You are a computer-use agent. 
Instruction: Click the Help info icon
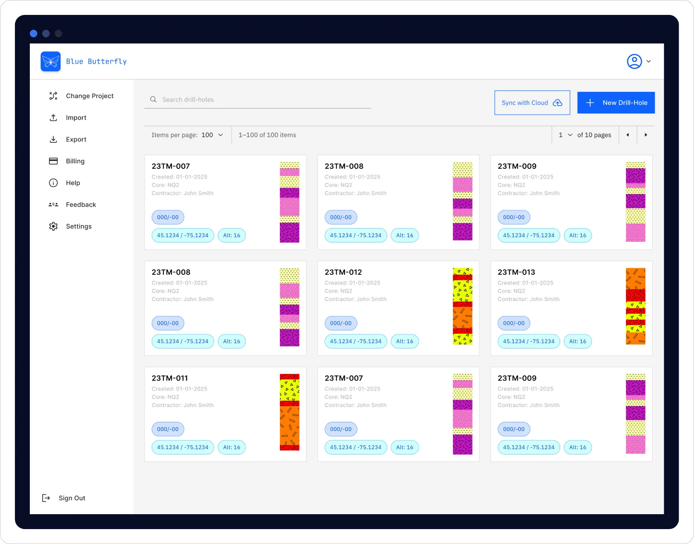click(53, 183)
